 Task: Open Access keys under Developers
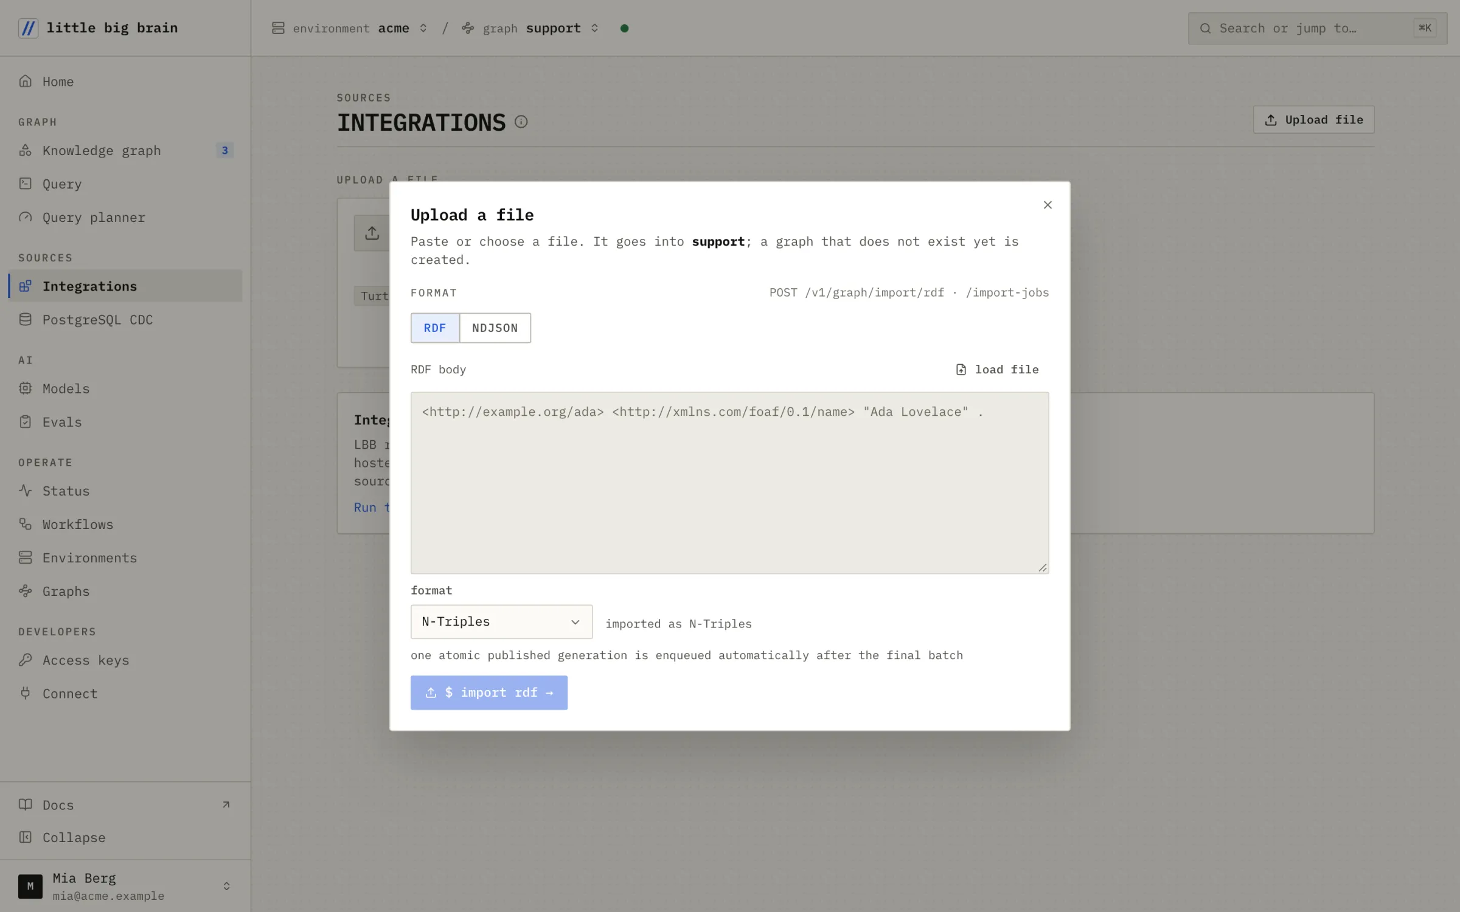(125, 660)
